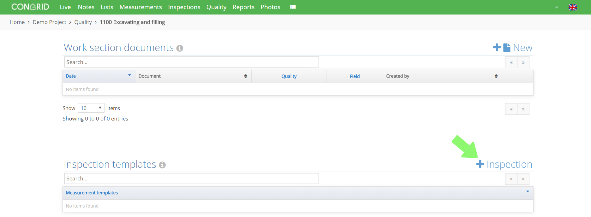Viewport: 591px width, 217px height.
Task: Collapse Measurement templates header arrow
Action: pos(528,191)
